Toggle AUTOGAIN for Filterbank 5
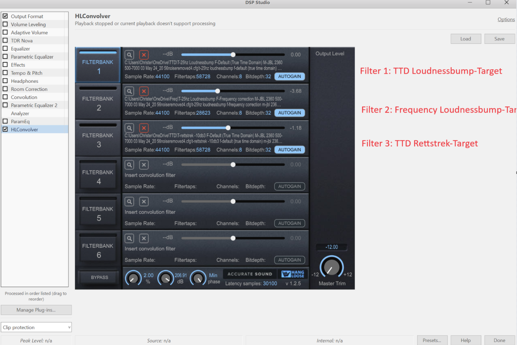 (289, 223)
